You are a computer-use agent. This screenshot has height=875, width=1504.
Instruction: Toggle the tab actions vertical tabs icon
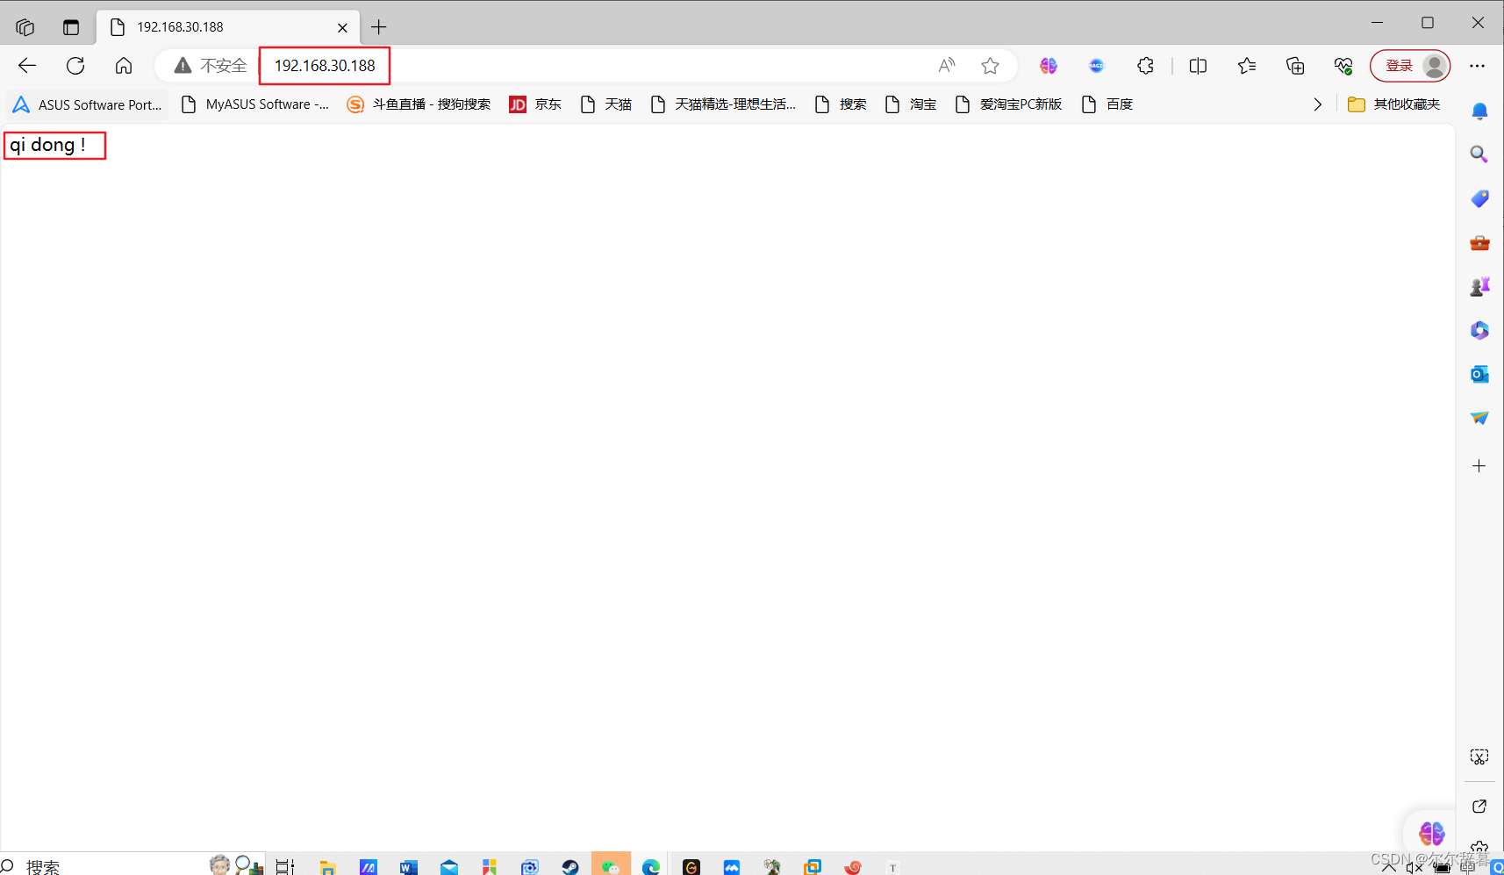tap(71, 27)
